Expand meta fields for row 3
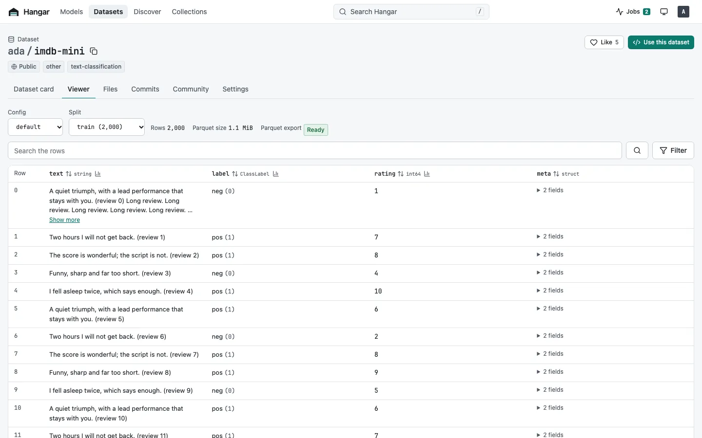 click(x=550, y=273)
